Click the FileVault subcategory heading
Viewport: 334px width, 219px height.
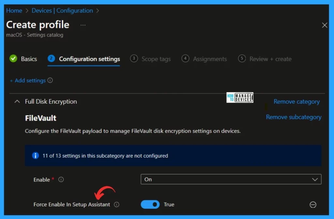point(41,118)
